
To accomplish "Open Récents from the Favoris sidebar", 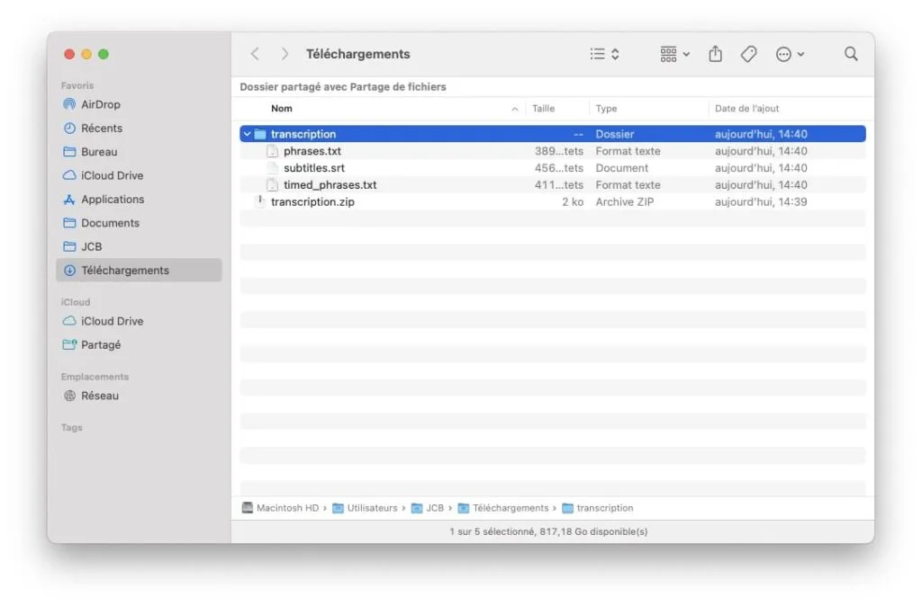I will click(x=99, y=128).
